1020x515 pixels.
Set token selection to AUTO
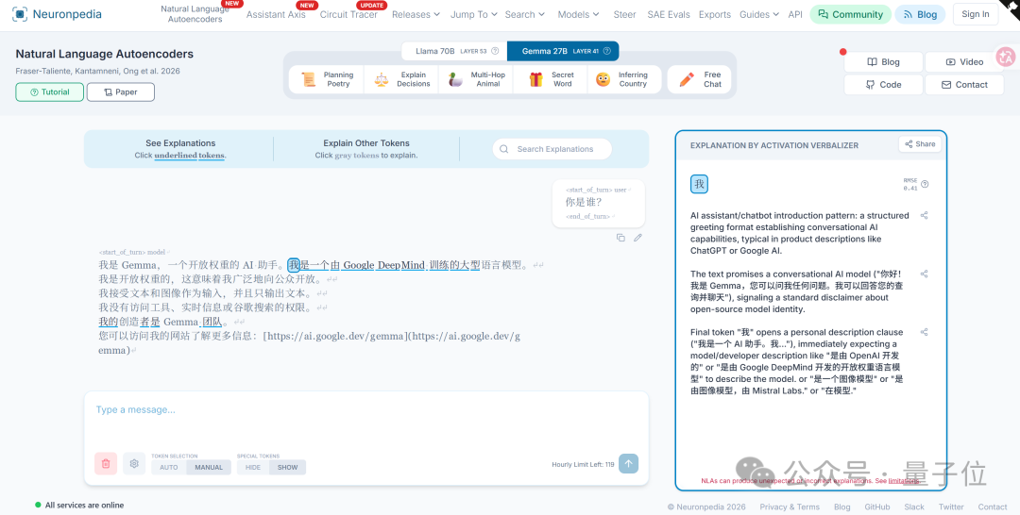click(168, 467)
